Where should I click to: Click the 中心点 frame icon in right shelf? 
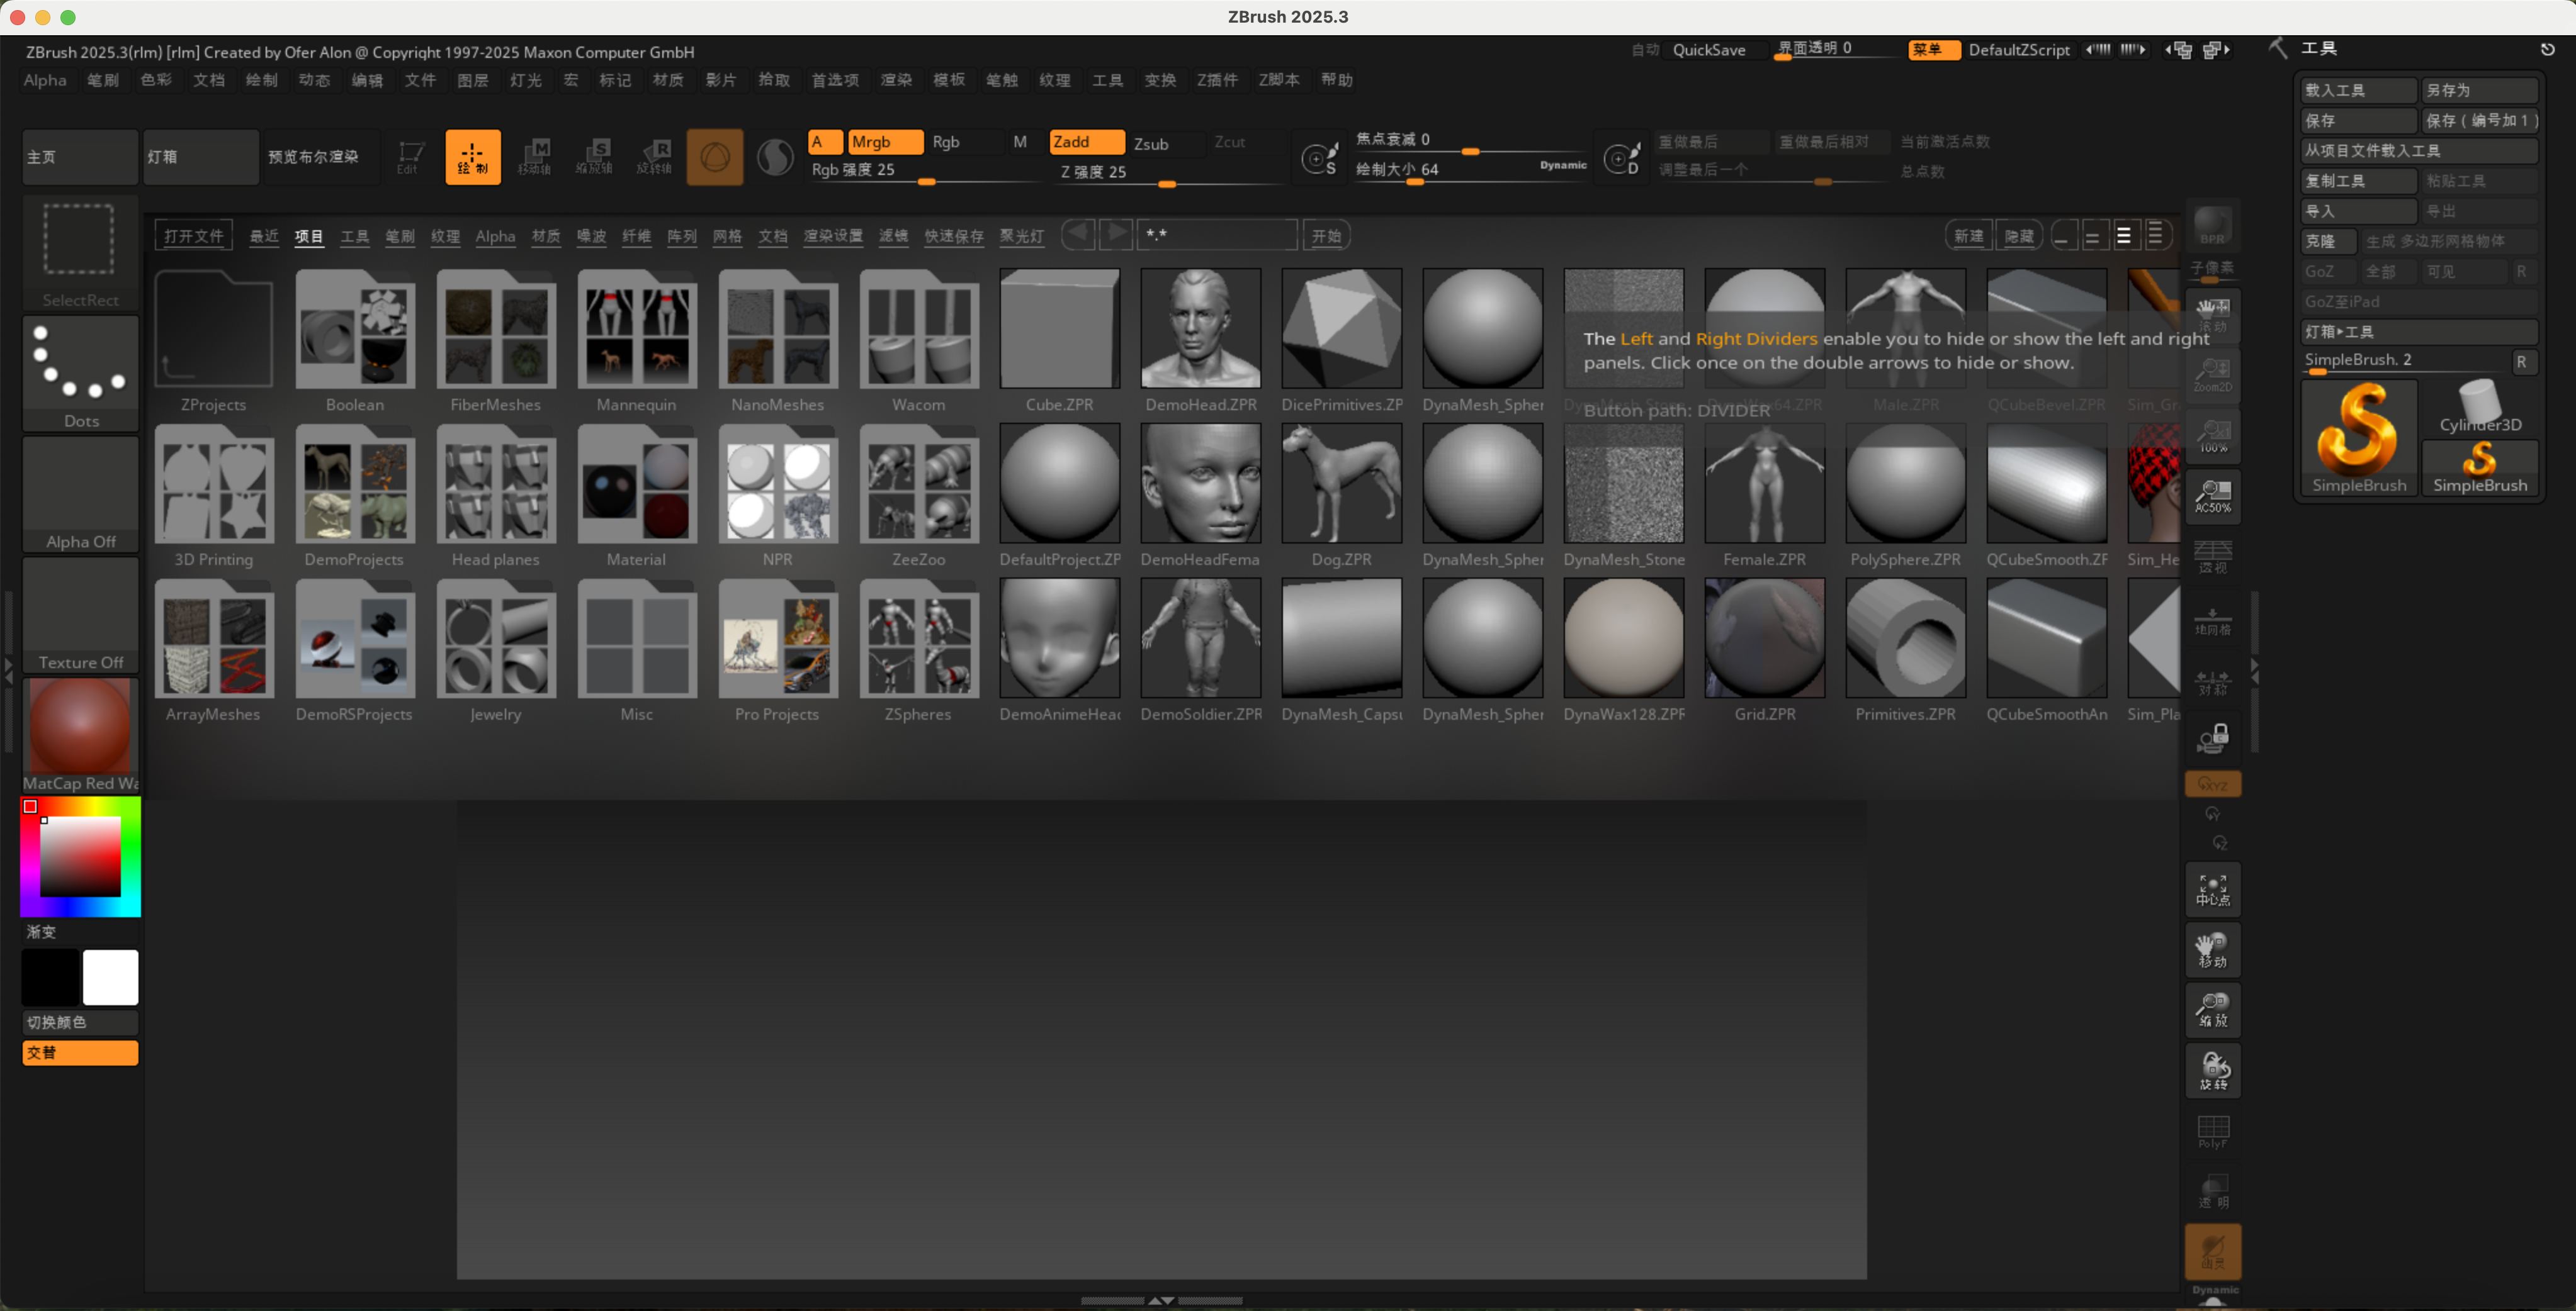[2212, 890]
